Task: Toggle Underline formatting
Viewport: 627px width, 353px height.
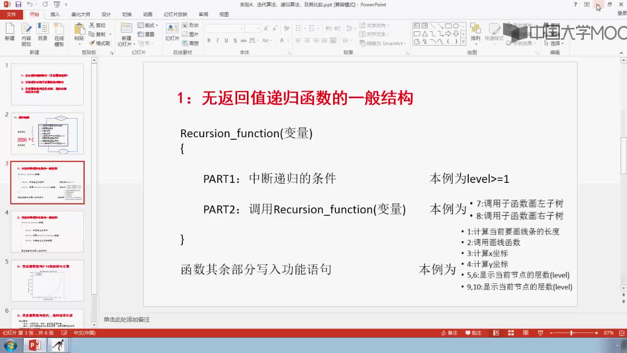Action: click(227, 41)
